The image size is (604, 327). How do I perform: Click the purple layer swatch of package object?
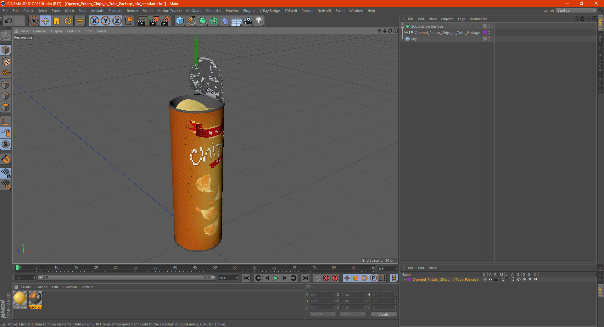coord(485,33)
